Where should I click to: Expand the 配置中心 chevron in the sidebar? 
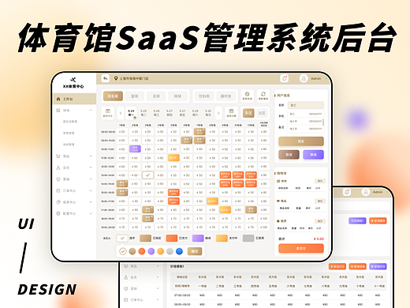(x=91, y=213)
